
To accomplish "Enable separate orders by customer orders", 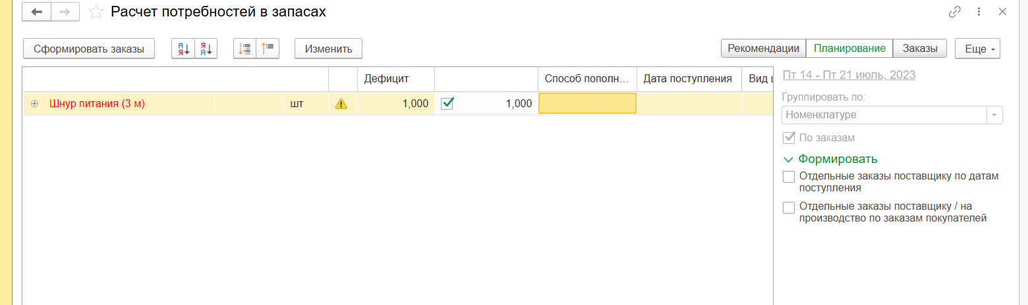I will click(789, 208).
